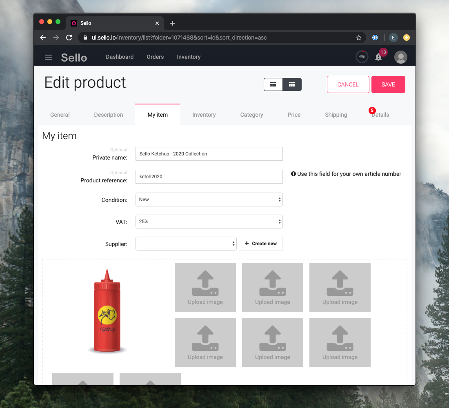Create a new supplier
The width and height of the screenshot is (449, 408).
coord(260,244)
